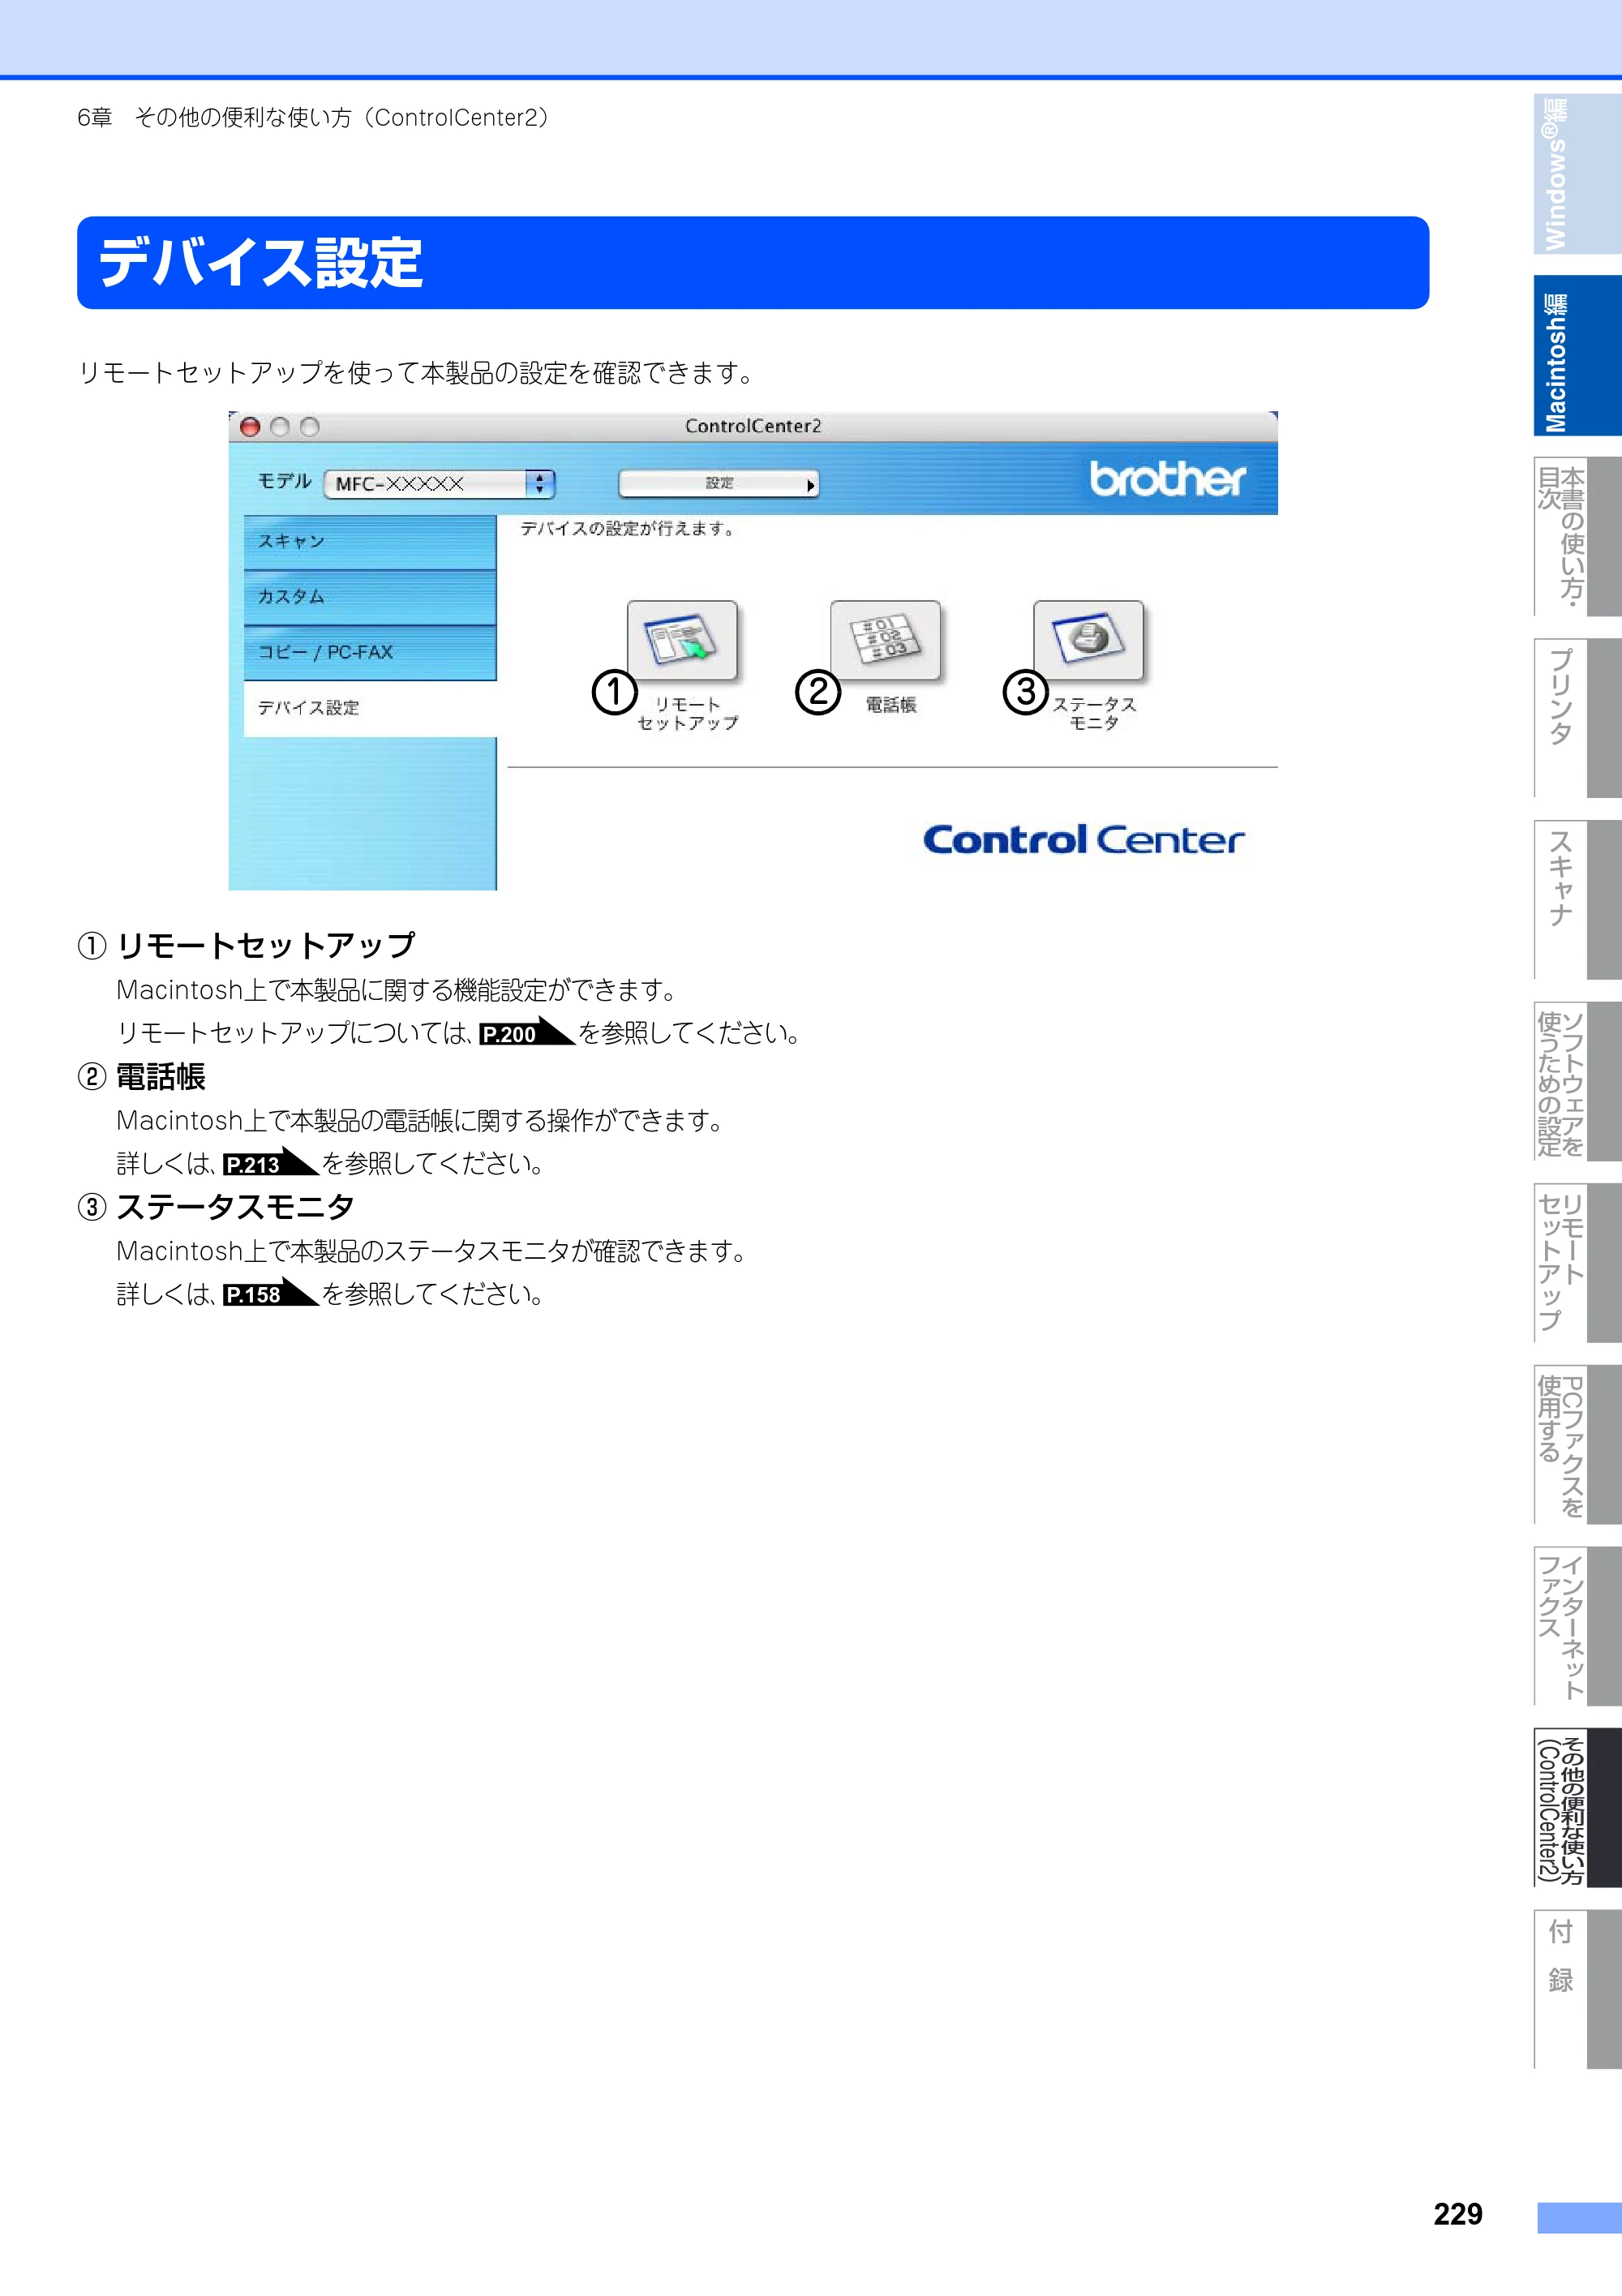This screenshot has height=2296, width=1622.
Task: Open the 設定 dropdown button
Action: [718, 484]
